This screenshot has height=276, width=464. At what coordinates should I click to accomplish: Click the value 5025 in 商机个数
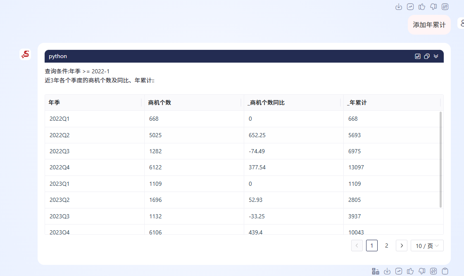155,135
